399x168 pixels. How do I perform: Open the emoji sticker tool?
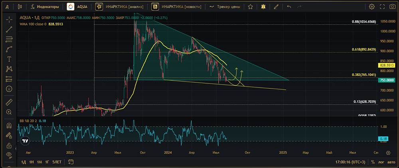pos(9,89)
